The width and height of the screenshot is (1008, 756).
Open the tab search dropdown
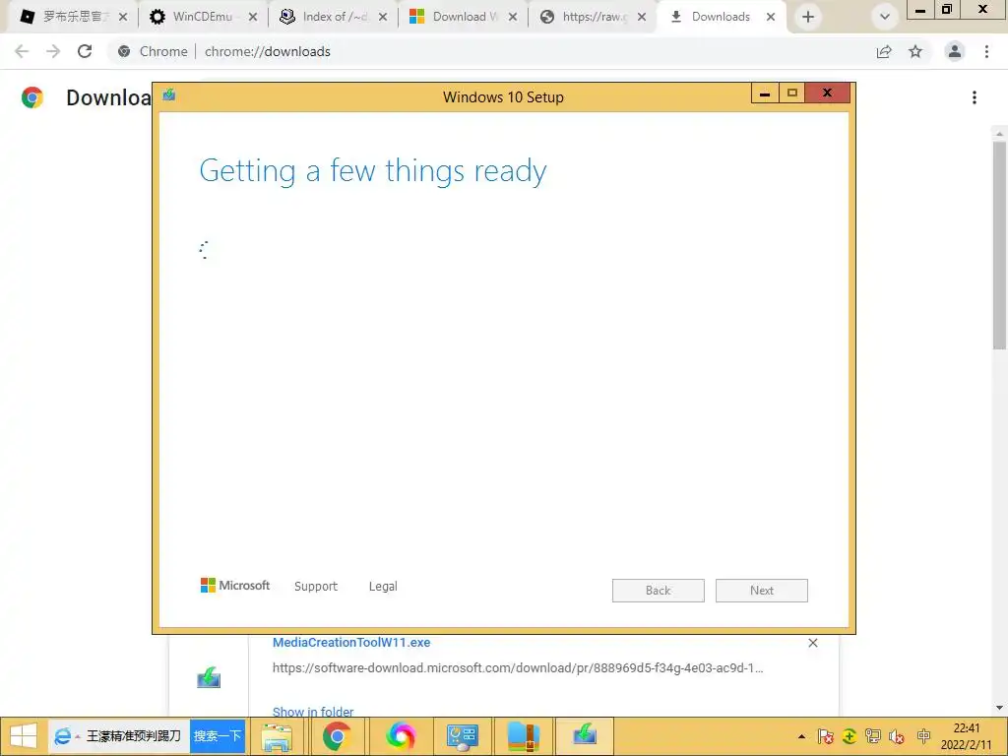pos(885,18)
